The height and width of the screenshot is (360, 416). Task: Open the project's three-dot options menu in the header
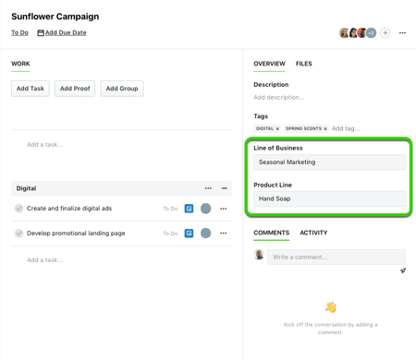402,32
